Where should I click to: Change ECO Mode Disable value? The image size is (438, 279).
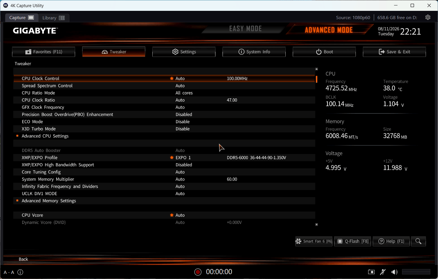coord(183,122)
